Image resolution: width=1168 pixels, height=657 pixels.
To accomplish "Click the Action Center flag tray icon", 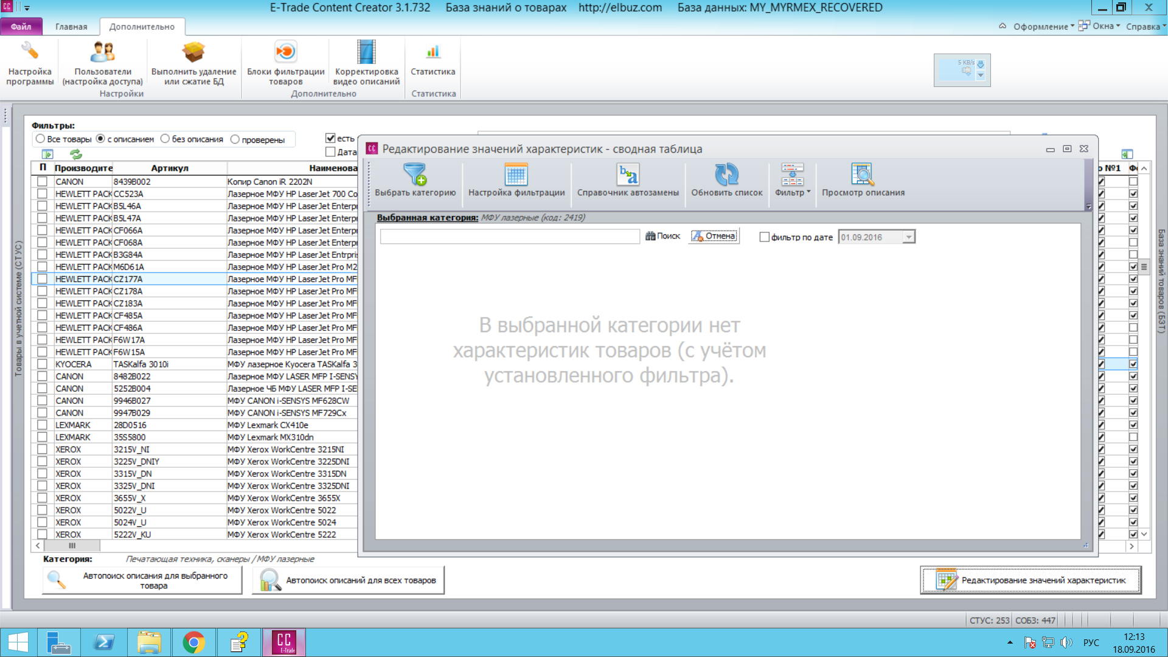I will click(1029, 642).
